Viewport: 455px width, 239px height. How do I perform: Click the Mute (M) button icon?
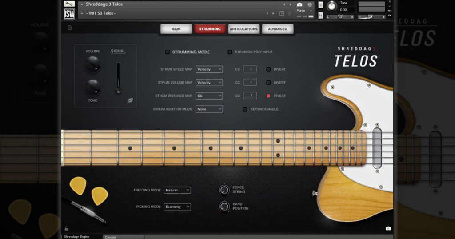320,16
